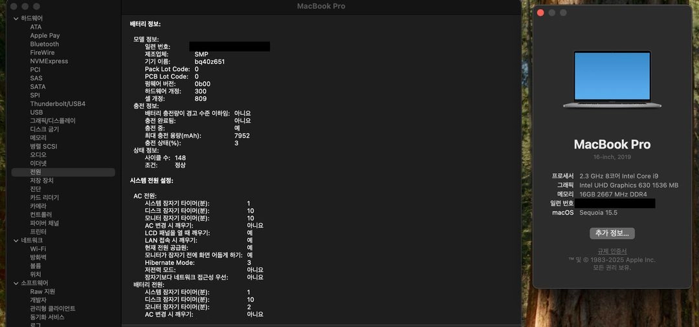Image resolution: width=699 pixels, height=327 pixels.
Task: Select SATA in the sidebar
Action: pyautogui.click(x=38, y=87)
